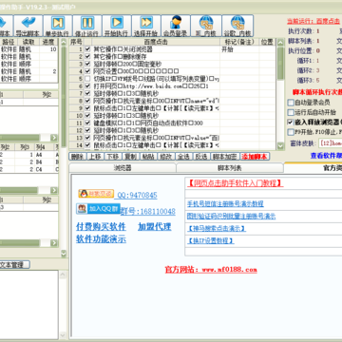Switch to the 浏览器 tab

(123, 168)
